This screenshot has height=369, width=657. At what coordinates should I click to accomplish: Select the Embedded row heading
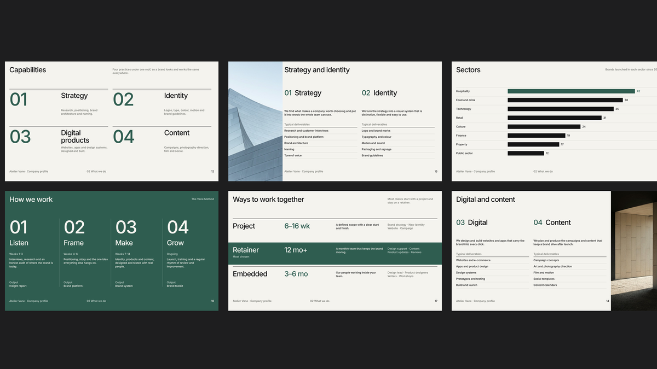coord(250,274)
